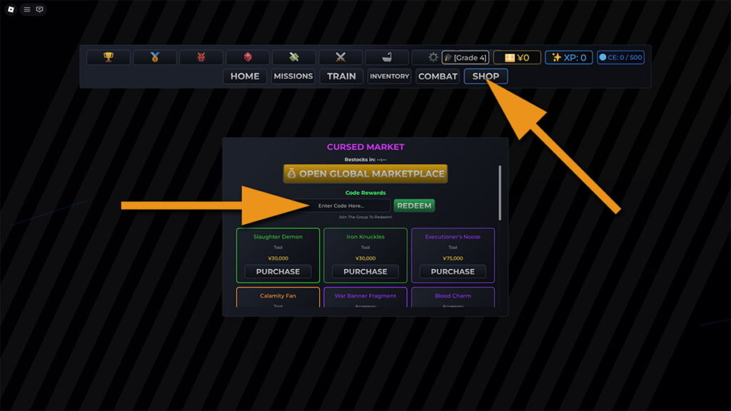The width and height of the screenshot is (731, 411).
Task: Open the Global Marketplace
Action: coord(365,173)
